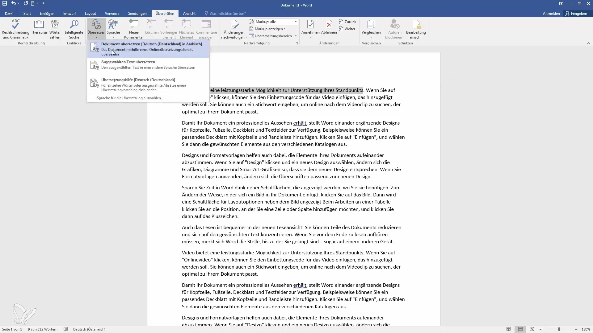Image resolution: width=593 pixels, height=333 pixels.
Task: Save the document via the quick access icon
Action: (x=5, y=3)
